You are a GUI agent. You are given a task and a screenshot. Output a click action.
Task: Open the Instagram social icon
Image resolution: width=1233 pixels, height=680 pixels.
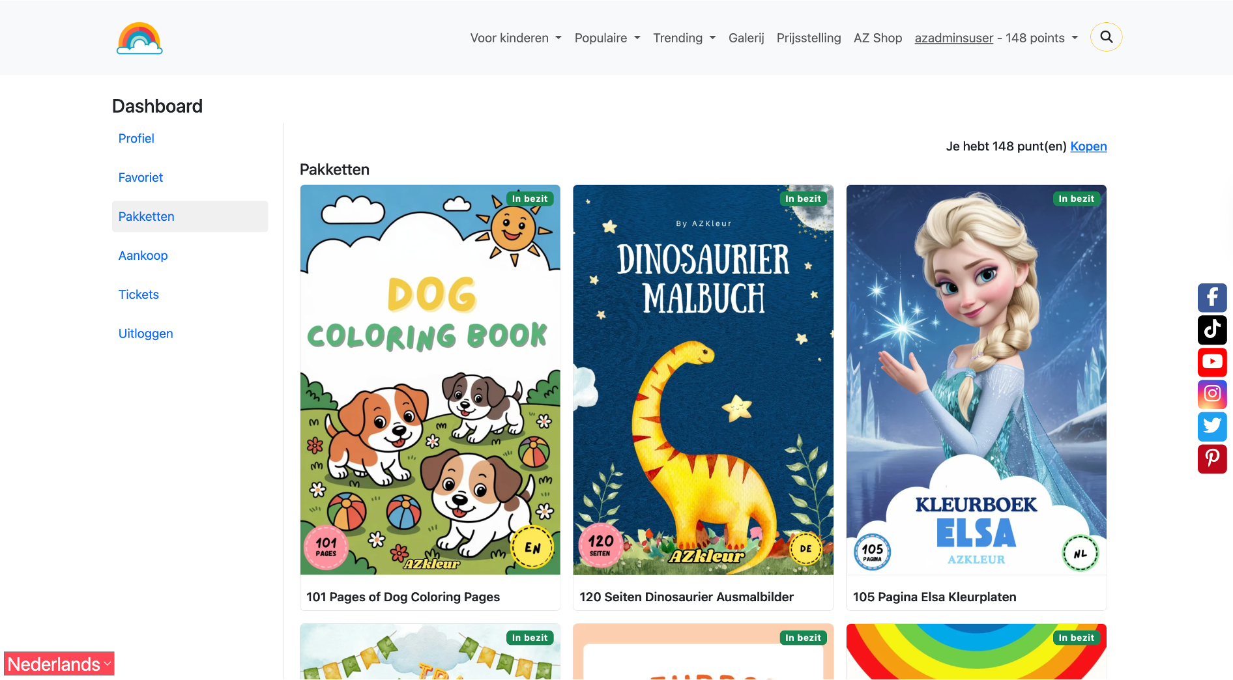click(1212, 393)
